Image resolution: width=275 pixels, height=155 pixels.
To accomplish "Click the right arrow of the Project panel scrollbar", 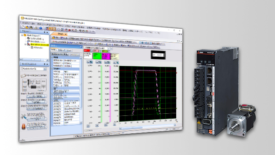I will (47, 60).
